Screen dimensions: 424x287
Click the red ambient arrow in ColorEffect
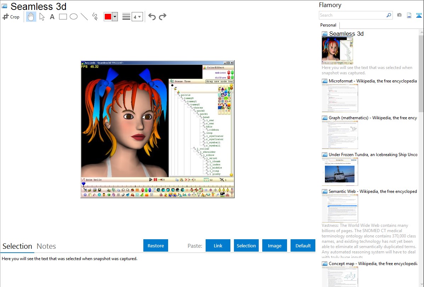(229, 73)
